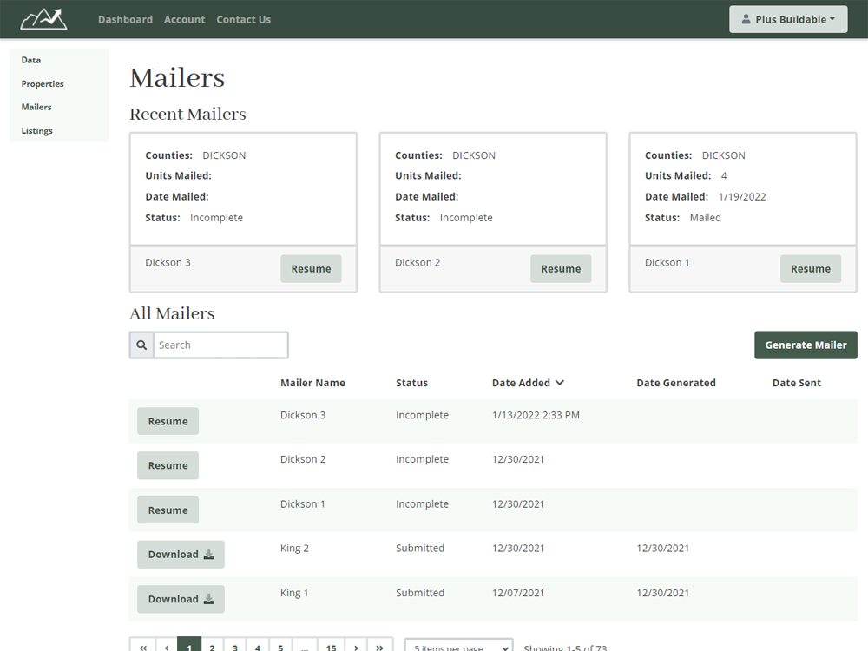Open Account nav link
The width and height of the screenshot is (868, 651).
click(184, 19)
